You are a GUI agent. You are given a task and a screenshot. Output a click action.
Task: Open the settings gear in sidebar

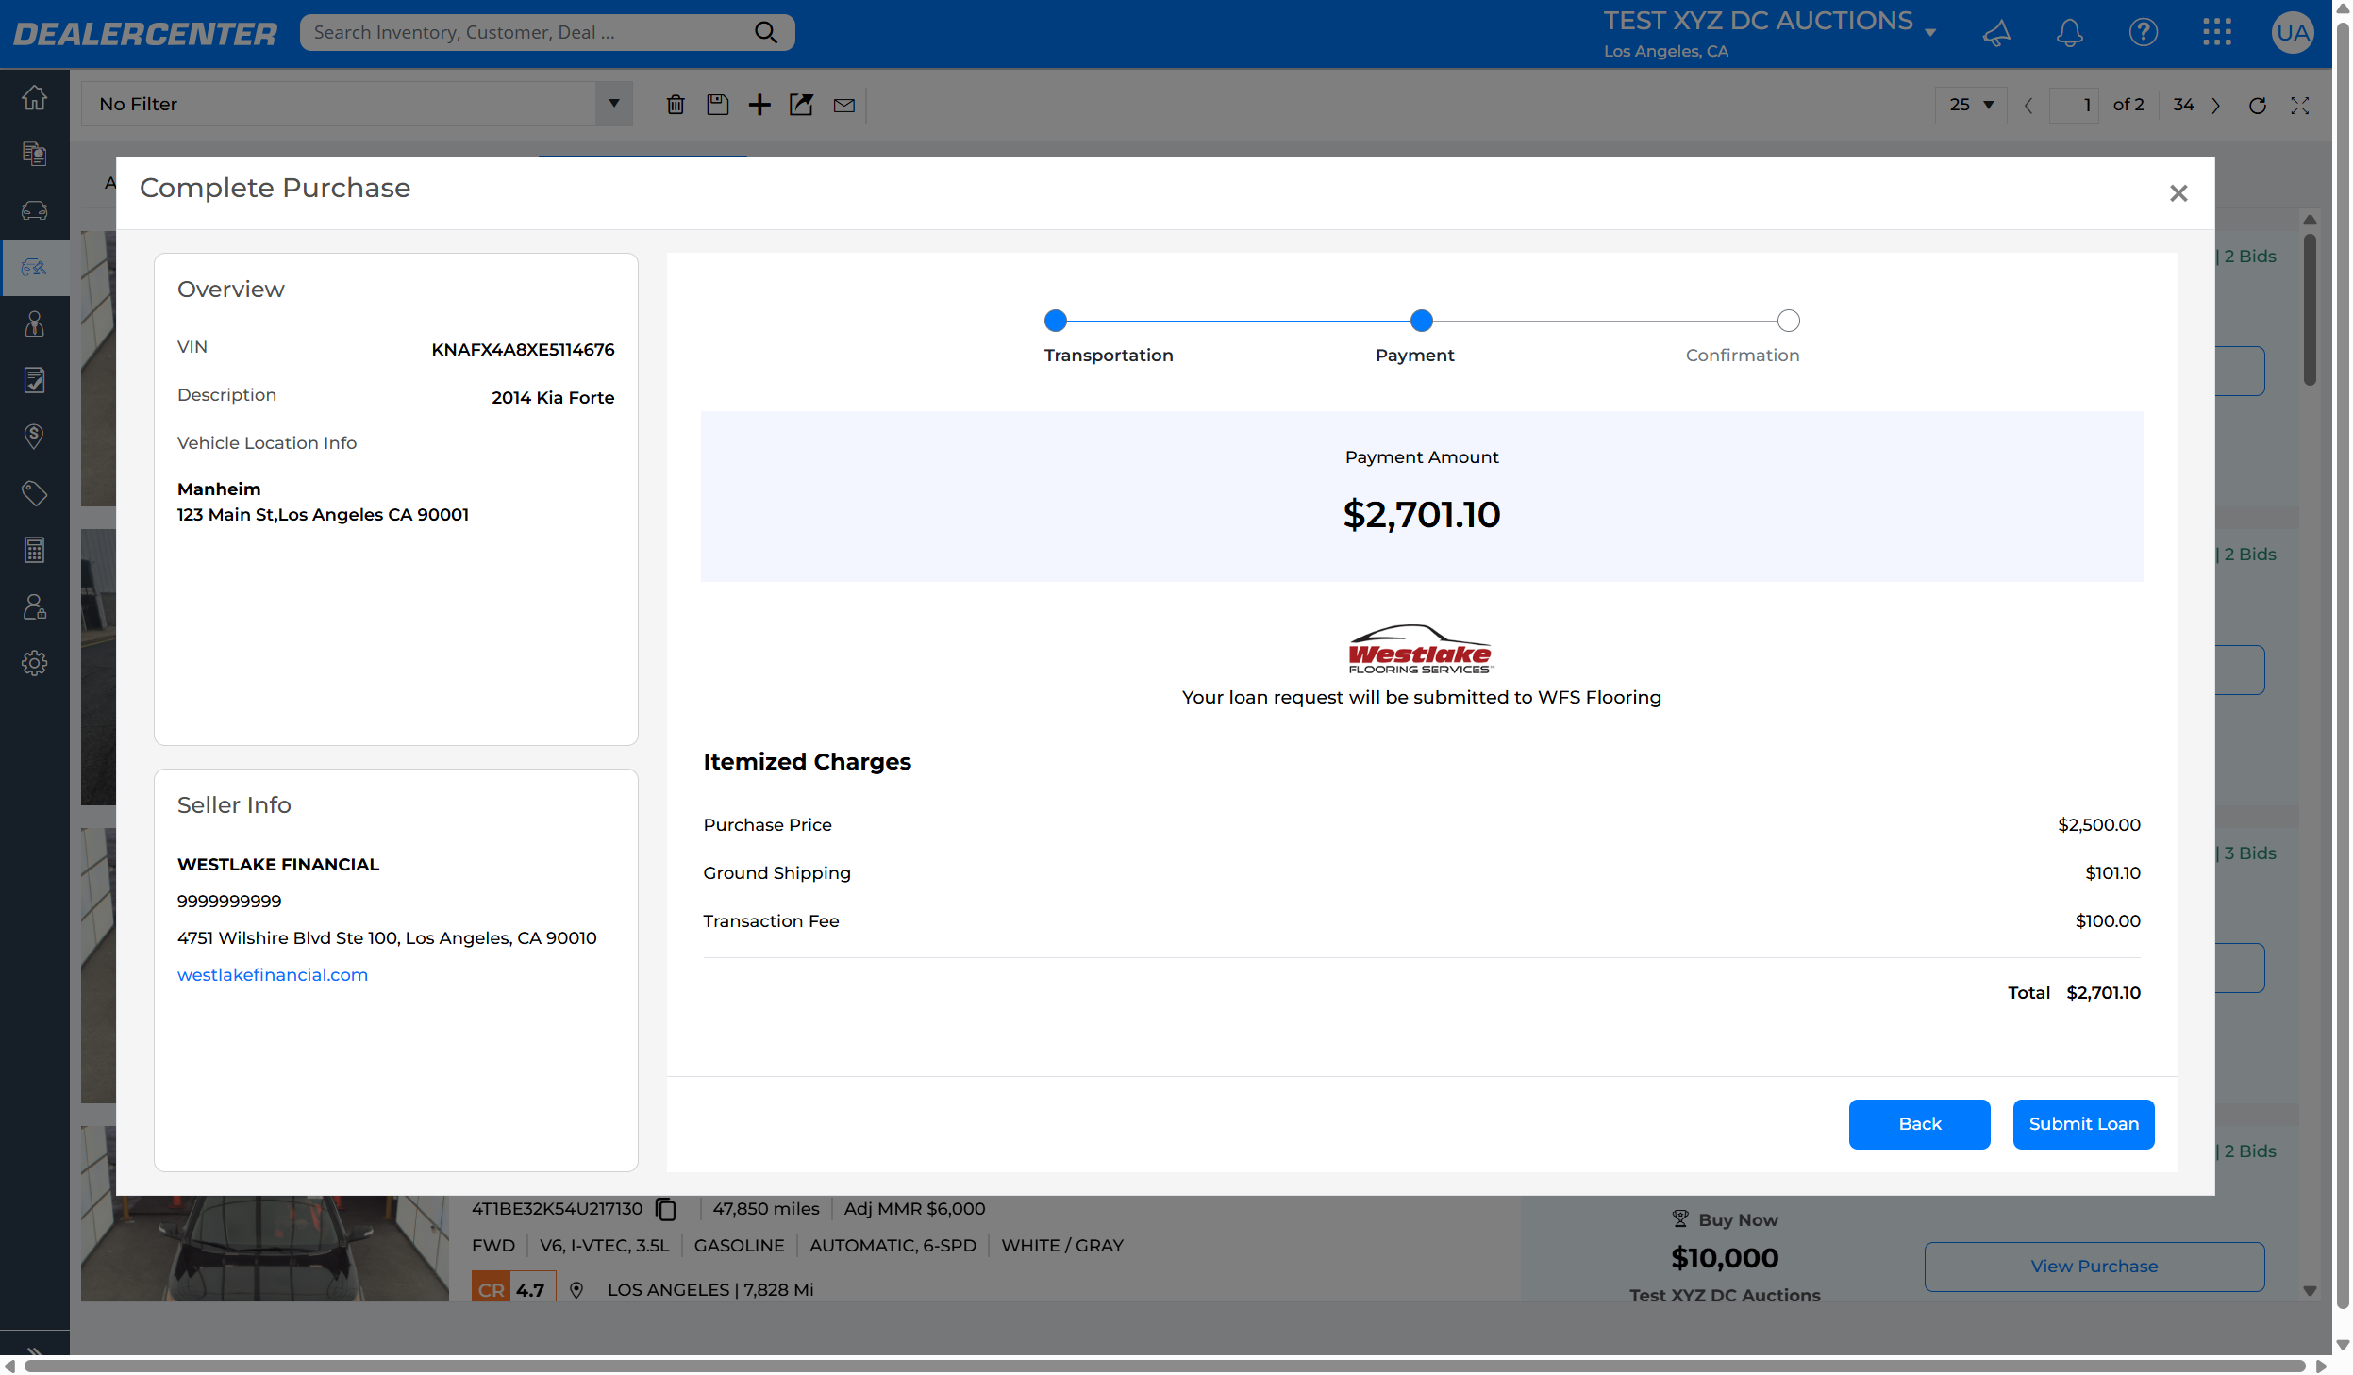[34, 663]
